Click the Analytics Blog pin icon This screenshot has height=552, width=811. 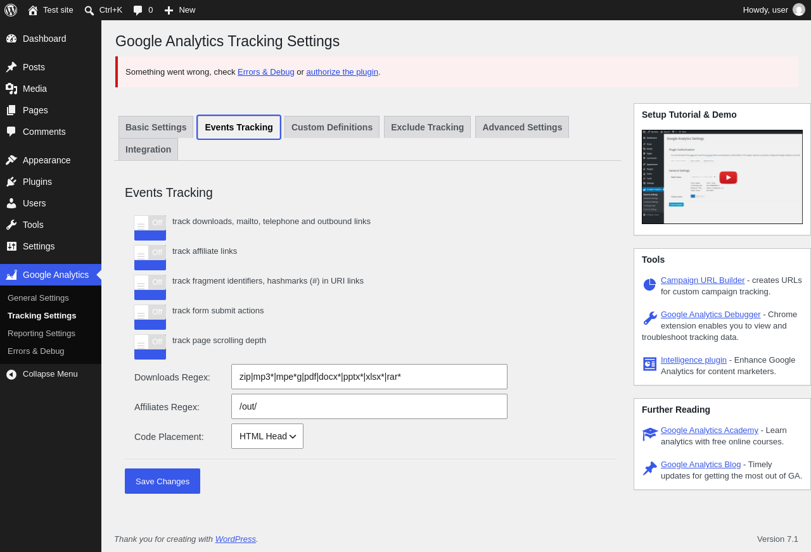tap(649, 468)
